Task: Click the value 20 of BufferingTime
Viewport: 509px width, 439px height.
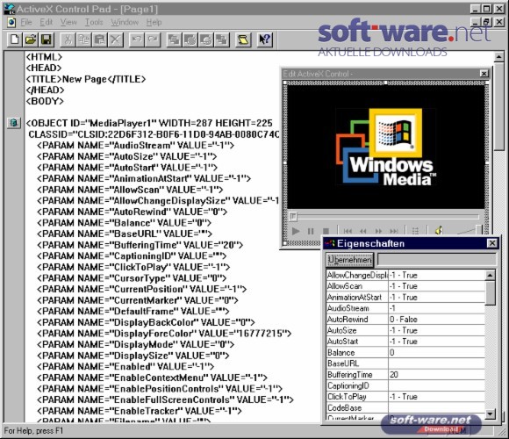Action: pyautogui.click(x=394, y=375)
